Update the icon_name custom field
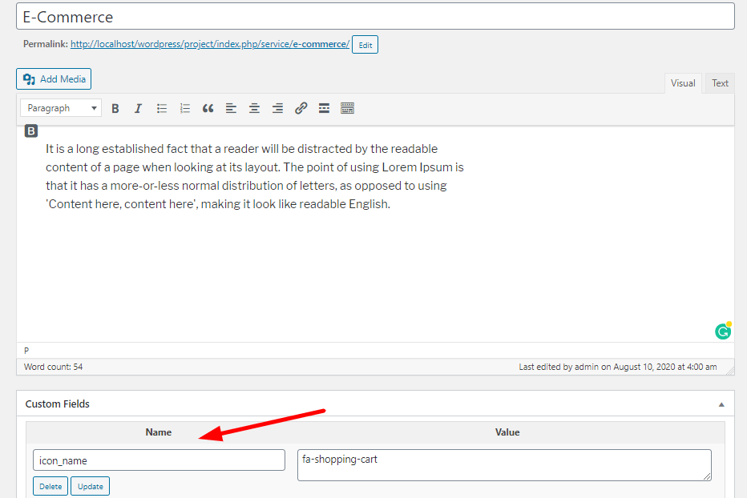The image size is (747, 498). [x=90, y=486]
